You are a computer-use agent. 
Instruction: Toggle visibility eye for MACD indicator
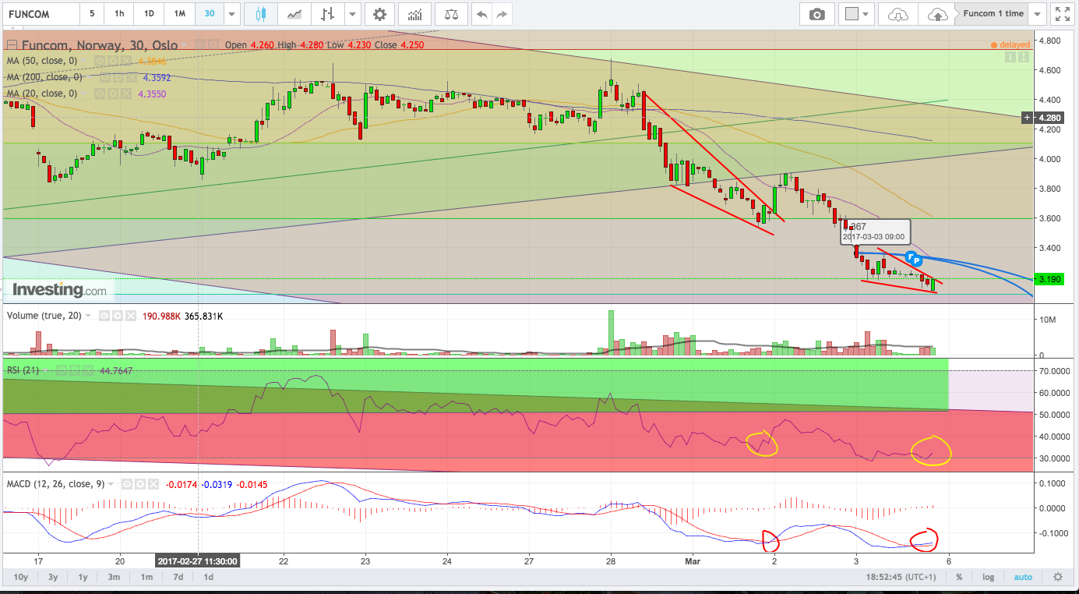(x=128, y=484)
